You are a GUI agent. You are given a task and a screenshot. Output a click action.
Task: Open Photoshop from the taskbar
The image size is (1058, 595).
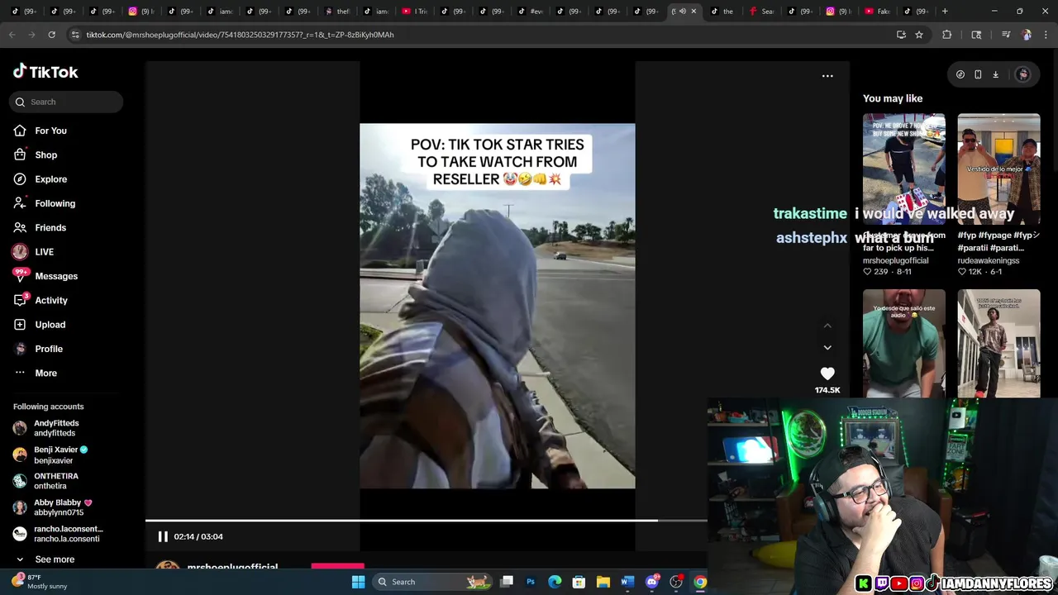(531, 582)
